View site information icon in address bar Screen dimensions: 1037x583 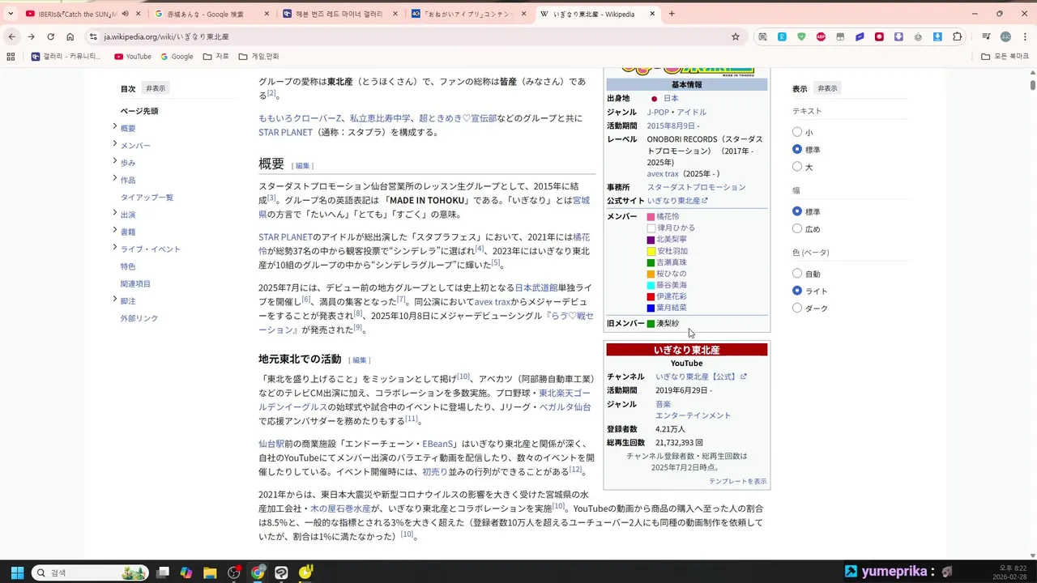pos(94,36)
